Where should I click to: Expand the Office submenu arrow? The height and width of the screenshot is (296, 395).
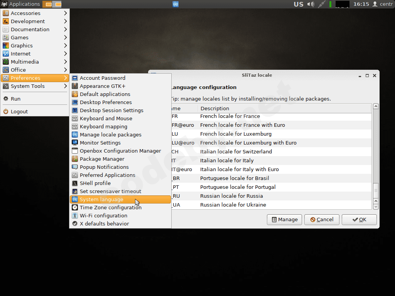66,70
